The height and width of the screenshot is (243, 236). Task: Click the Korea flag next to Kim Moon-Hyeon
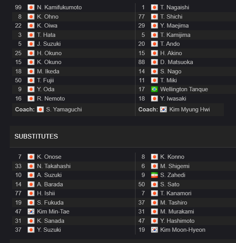[x=154, y=230]
